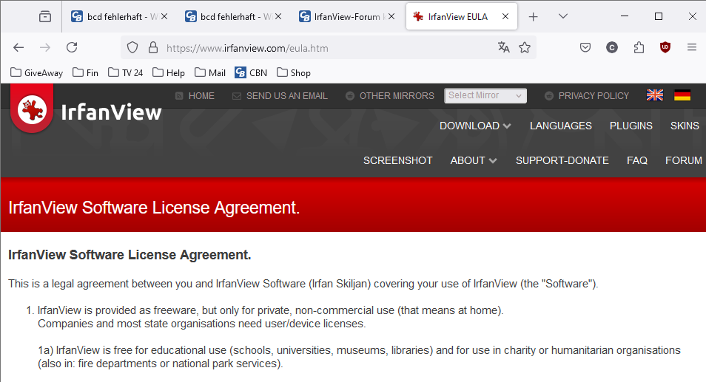Open the LANGUAGES menu item
The image size is (706, 382).
tap(560, 126)
